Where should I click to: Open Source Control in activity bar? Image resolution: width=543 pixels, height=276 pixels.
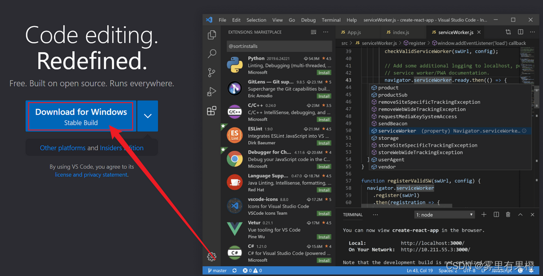pyautogui.click(x=212, y=72)
